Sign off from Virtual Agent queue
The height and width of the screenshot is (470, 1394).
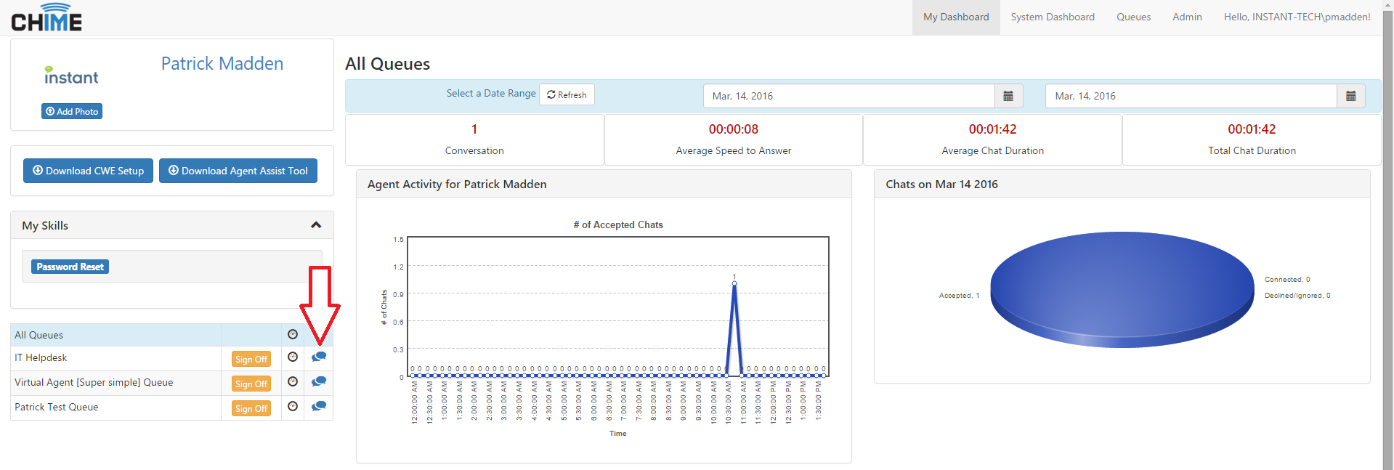click(x=251, y=384)
